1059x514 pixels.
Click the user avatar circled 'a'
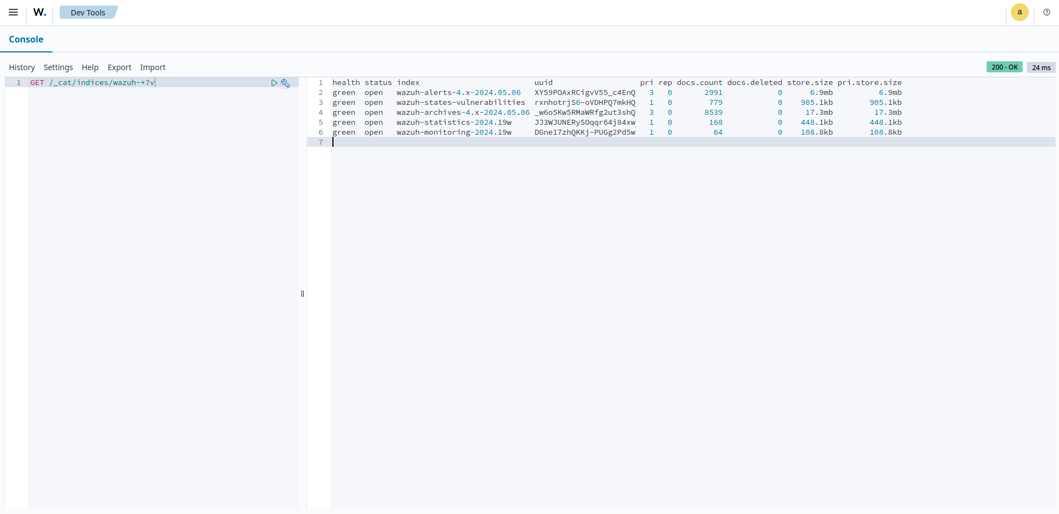point(1019,12)
